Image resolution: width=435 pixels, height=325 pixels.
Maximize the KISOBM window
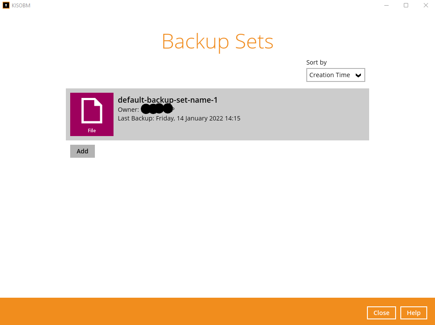tap(406, 5)
